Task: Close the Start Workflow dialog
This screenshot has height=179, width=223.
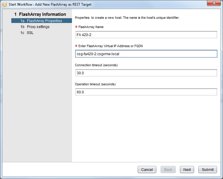Action: click(214, 3)
